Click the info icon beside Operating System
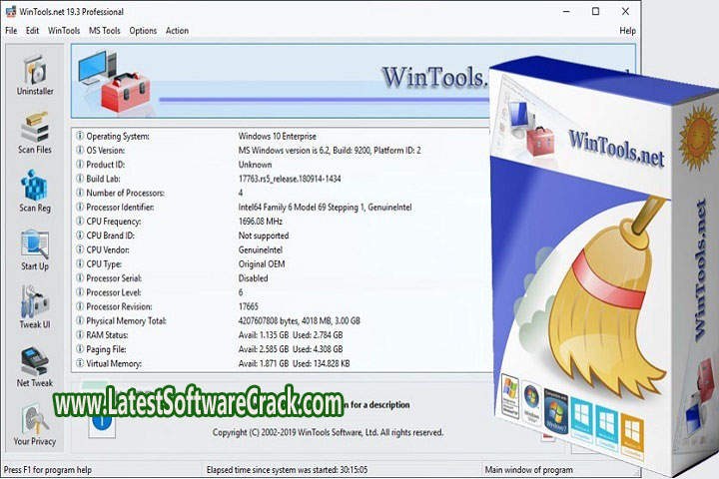Screen dimensions: 719x479 (x=79, y=136)
